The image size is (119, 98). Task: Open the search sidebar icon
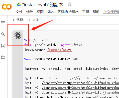click(x=3, y=34)
